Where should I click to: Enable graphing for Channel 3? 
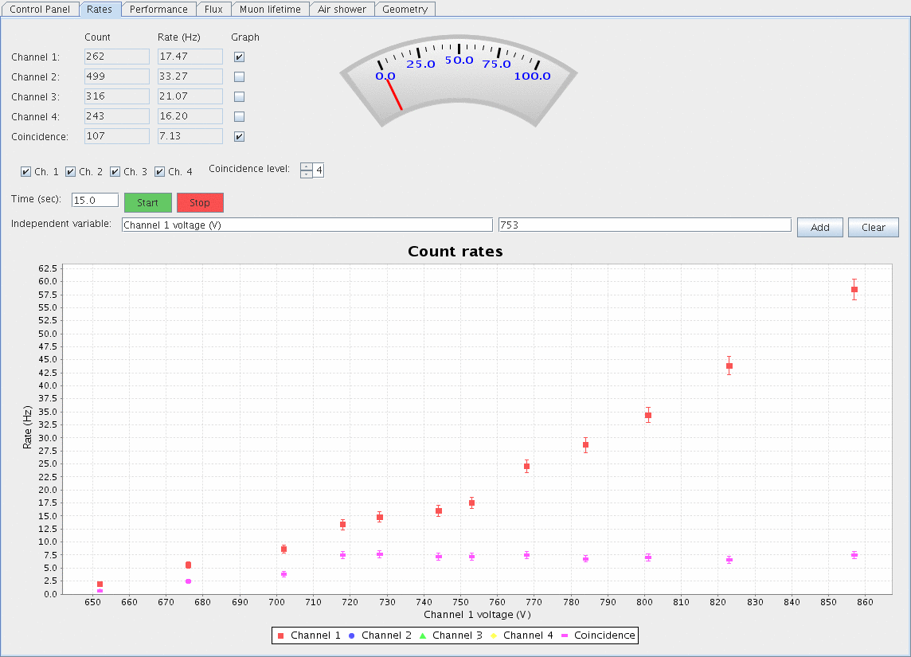click(x=239, y=96)
